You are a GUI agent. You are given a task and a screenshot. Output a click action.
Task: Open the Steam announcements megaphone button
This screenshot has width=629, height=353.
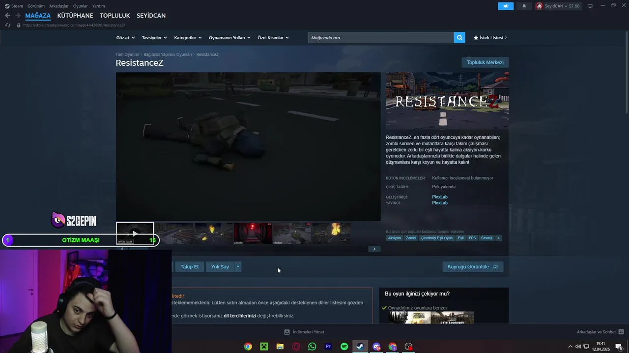pyautogui.click(x=506, y=6)
